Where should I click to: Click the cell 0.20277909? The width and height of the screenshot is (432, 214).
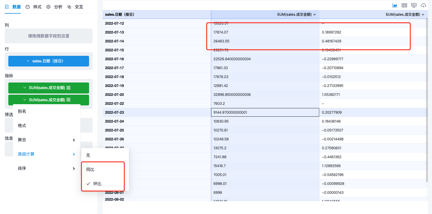click(x=374, y=112)
